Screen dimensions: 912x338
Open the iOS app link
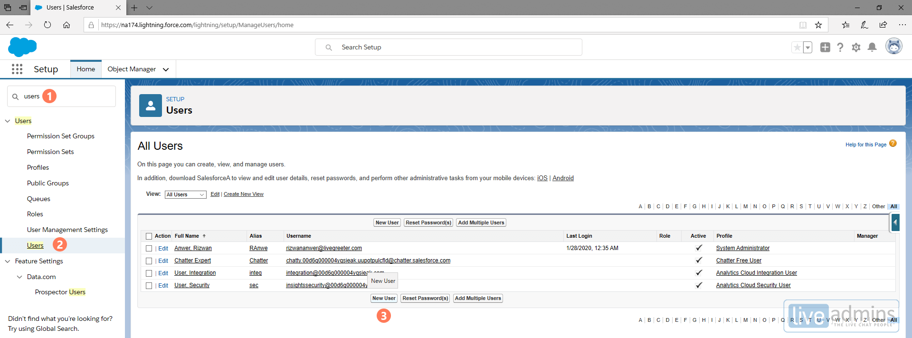point(542,178)
